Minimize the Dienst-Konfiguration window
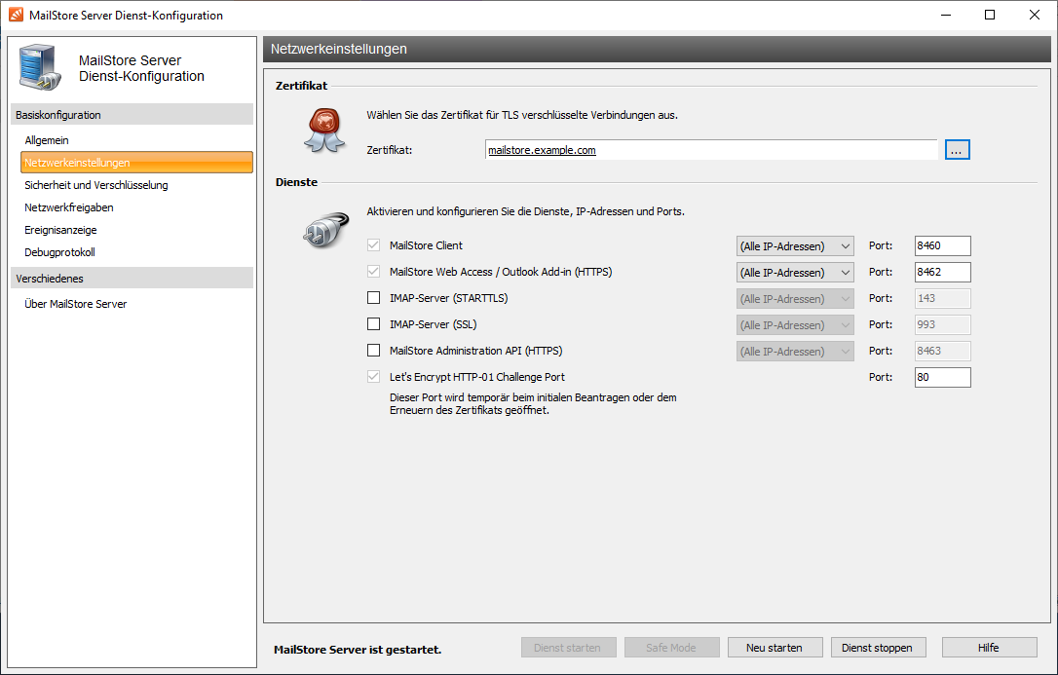 [946, 15]
